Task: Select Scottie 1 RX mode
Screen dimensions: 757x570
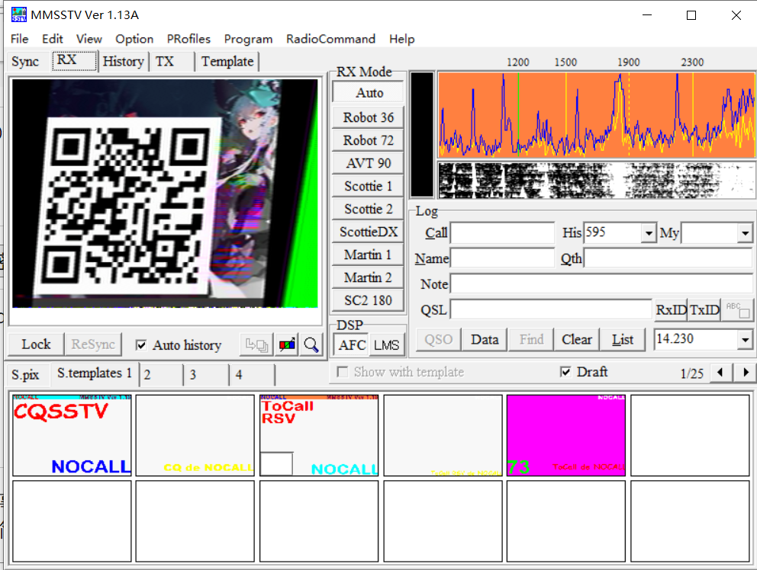Action: (x=368, y=186)
